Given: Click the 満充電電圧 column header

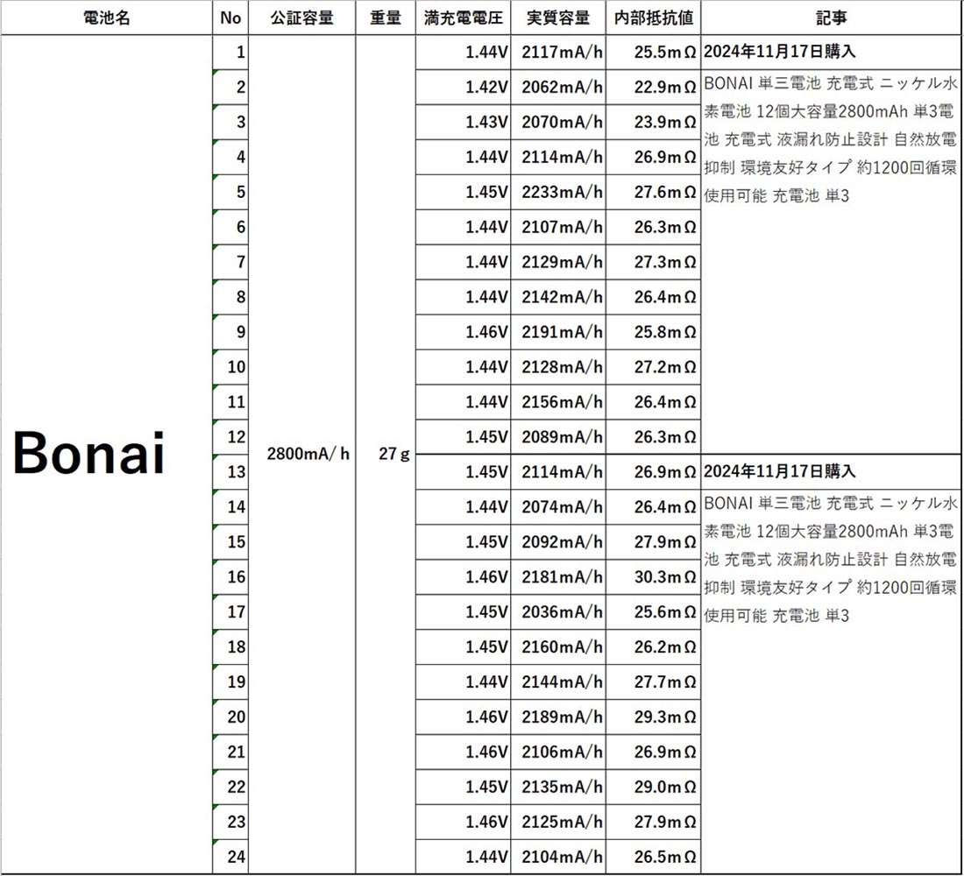Looking at the screenshot, I should 463,18.
